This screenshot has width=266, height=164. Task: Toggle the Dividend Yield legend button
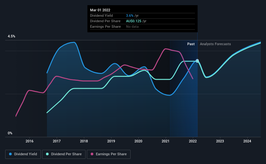coord(23,154)
